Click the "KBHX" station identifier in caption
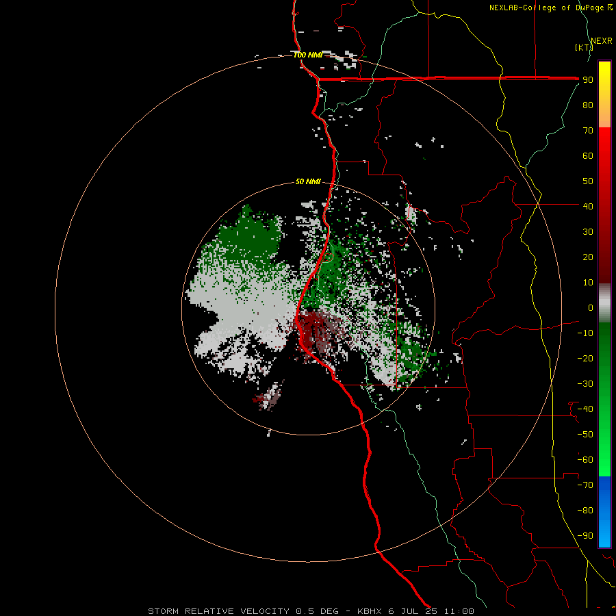The height and width of the screenshot is (616, 616). click(370, 611)
